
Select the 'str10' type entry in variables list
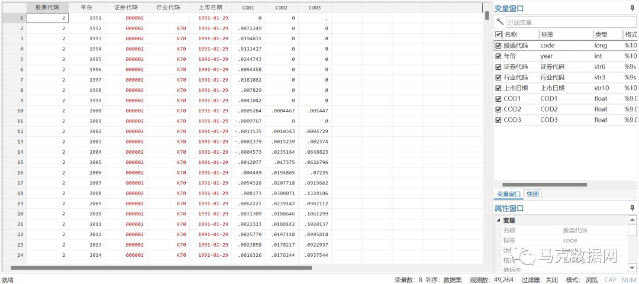(x=602, y=88)
